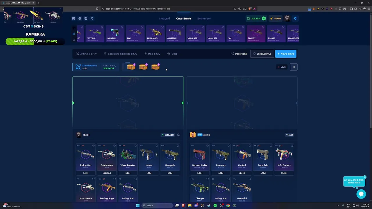372x209 pixels.
Task: Click the Nowa bitwa button
Action: [x=286, y=54]
